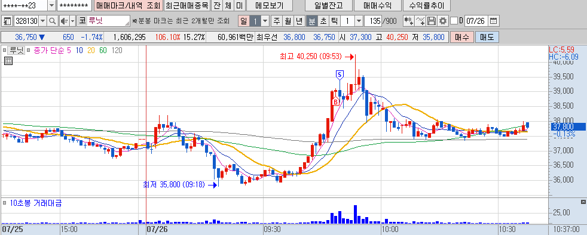Screen dimensions: 587x235
Task: Select the 분 minute chart period
Action: [x=311, y=21]
